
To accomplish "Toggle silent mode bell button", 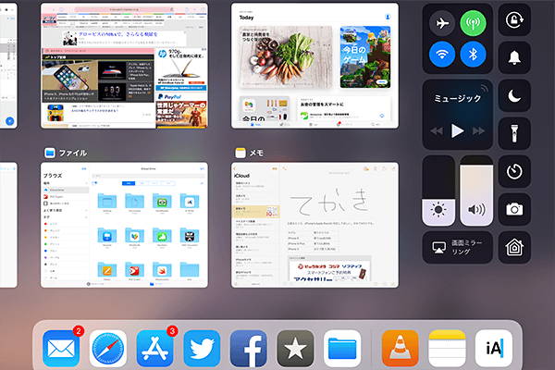I will click(514, 57).
